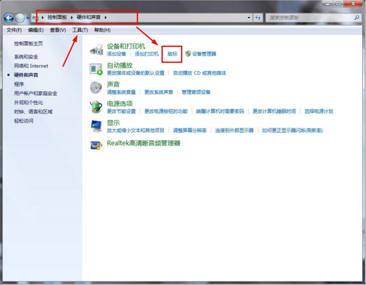Screen dimensions: 366x285
Task: Open 外观和个性化 in sidebar
Action: click(x=29, y=103)
